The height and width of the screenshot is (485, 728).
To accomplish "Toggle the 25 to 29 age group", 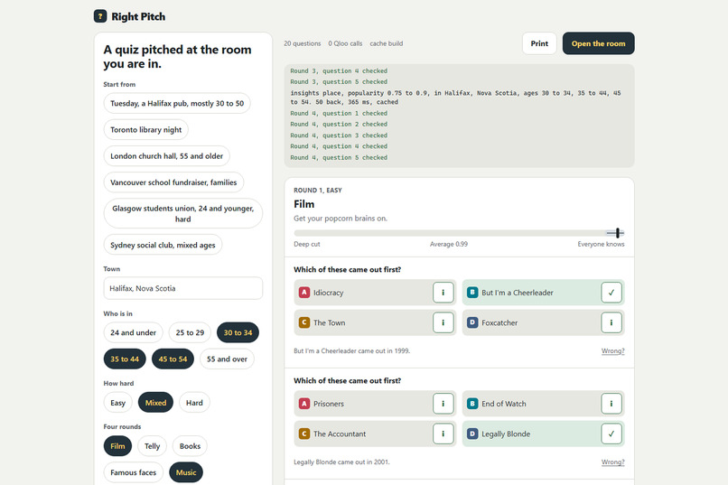I will (190, 332).
